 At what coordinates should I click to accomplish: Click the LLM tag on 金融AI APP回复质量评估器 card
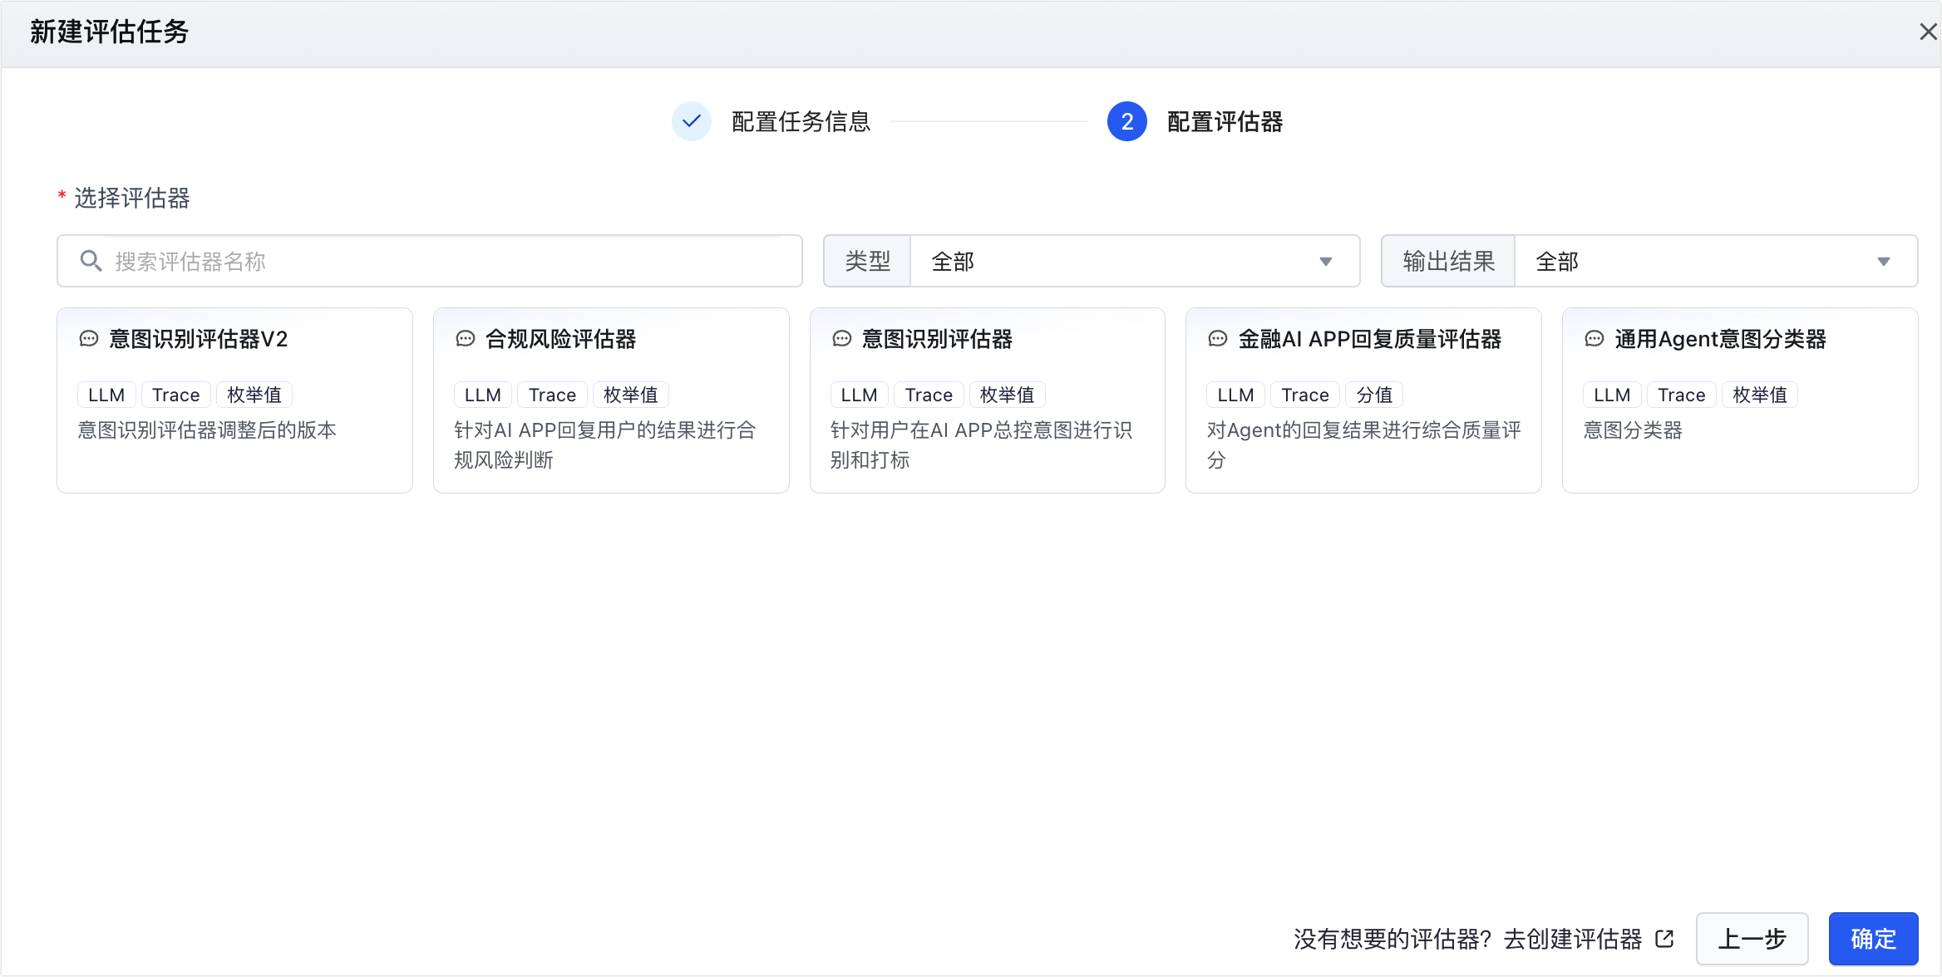click(x=1236, y=395)
